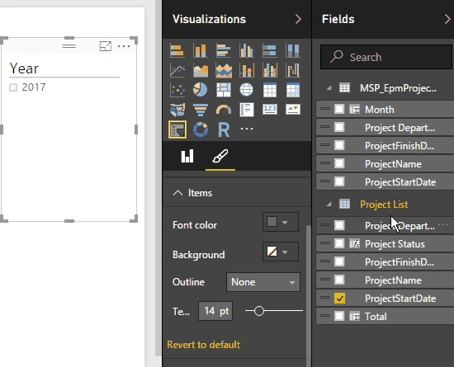Select the funnel chart visualization
Screen dimensions: 454x367
201,110
